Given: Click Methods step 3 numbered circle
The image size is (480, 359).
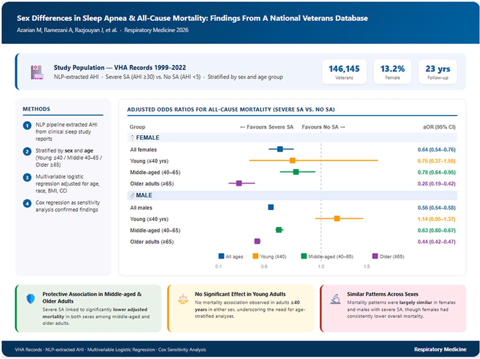Looking at the screenshot, I should (x=27, y=177).
